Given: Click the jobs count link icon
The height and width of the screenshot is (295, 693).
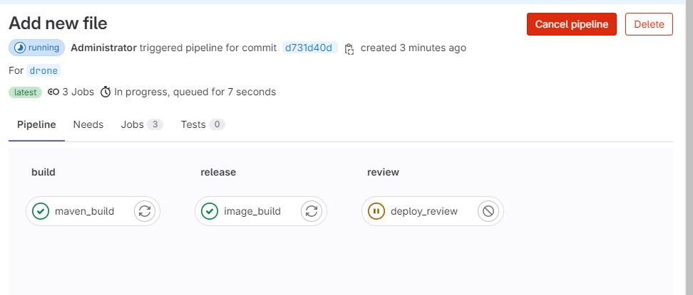Looking at the screenshot, I should [x=53, y=92].
